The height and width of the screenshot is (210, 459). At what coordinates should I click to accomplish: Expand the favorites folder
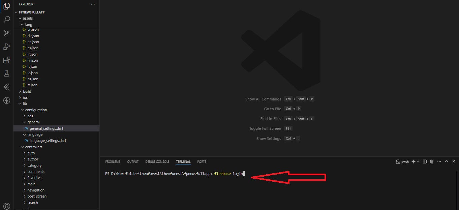pyautogui.click(x=56, y=178)
